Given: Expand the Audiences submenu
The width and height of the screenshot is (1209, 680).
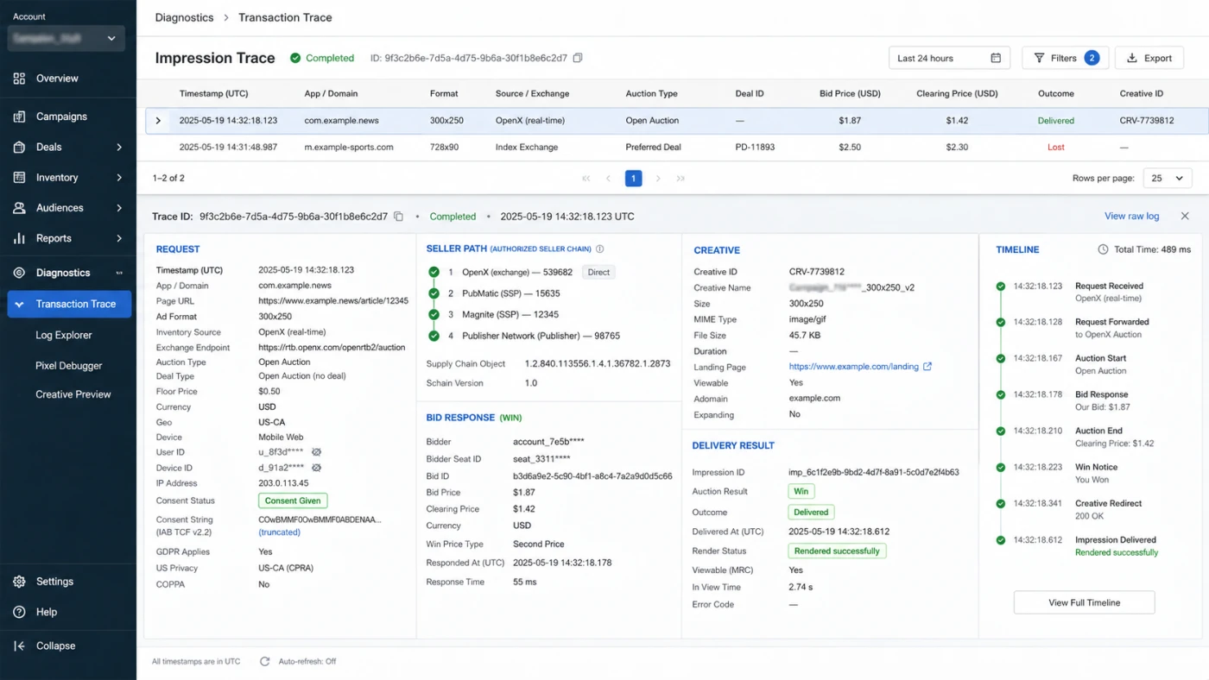Looking at the screenshot, I should pyautogui.click(x=119, y=208).
